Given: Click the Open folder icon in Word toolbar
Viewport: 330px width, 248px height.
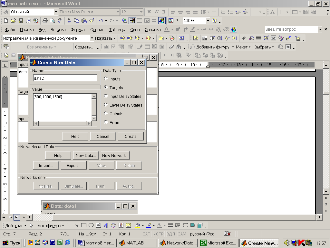Looking at the screenshot, I should (13, 21).
